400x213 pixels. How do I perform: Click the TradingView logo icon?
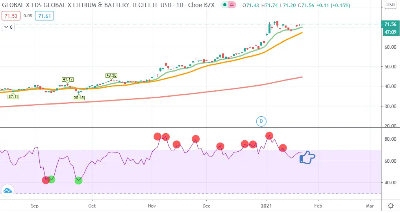(7, 190)
